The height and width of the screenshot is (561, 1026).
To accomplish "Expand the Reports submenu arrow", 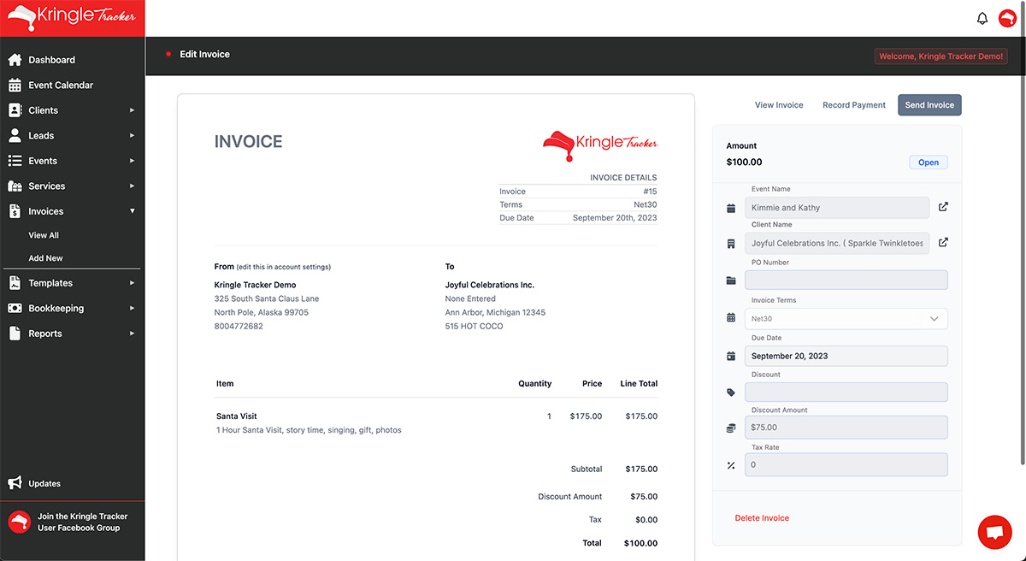I will [x=132, y=334].
